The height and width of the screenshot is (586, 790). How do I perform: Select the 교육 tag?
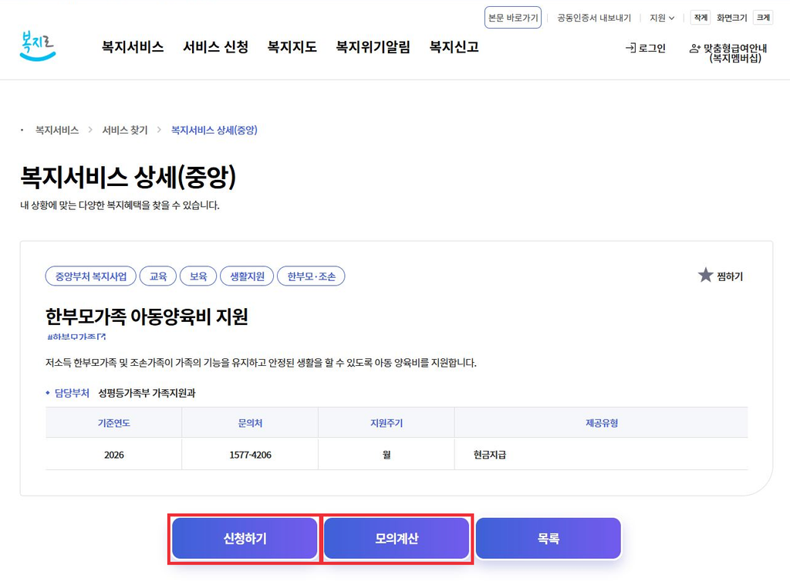point(157,276)
